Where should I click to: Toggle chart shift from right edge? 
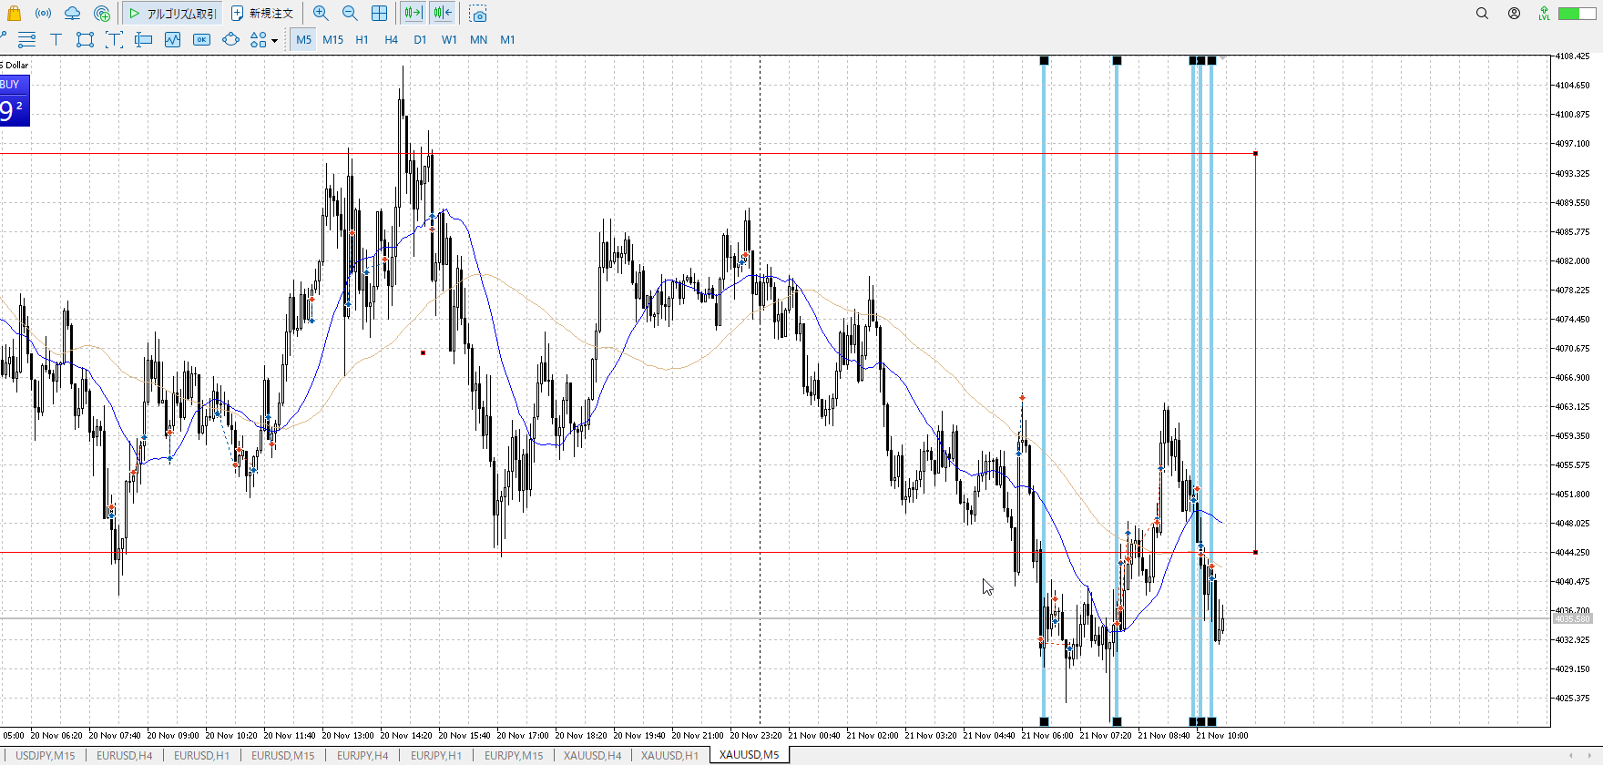[443, 13]
